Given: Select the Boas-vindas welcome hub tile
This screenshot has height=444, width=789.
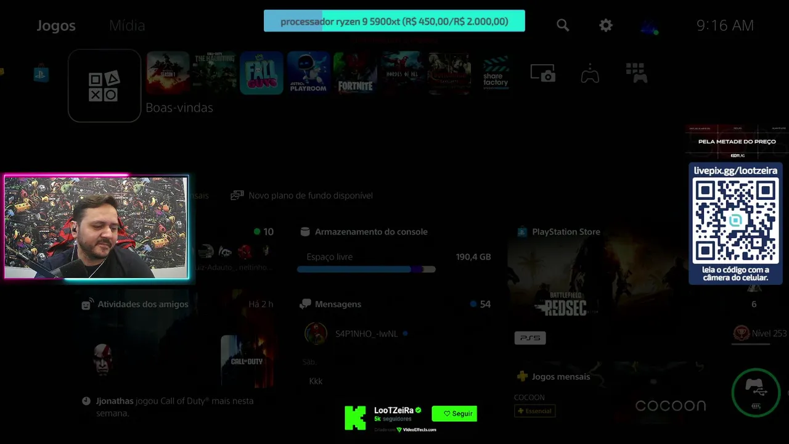Looking at the screenshot, I should coord(104,86).
